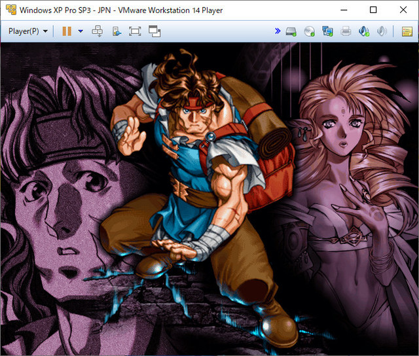Enter full screen mode
Image resolution: width=419 pixels, height=356 pixels.
pos(135,31)
